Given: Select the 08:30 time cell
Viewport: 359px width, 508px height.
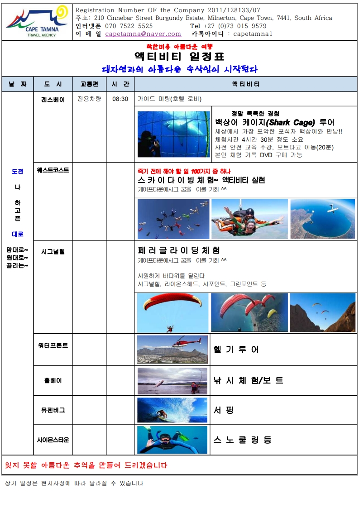Looking at the screenshot, I should pos(120,99).
